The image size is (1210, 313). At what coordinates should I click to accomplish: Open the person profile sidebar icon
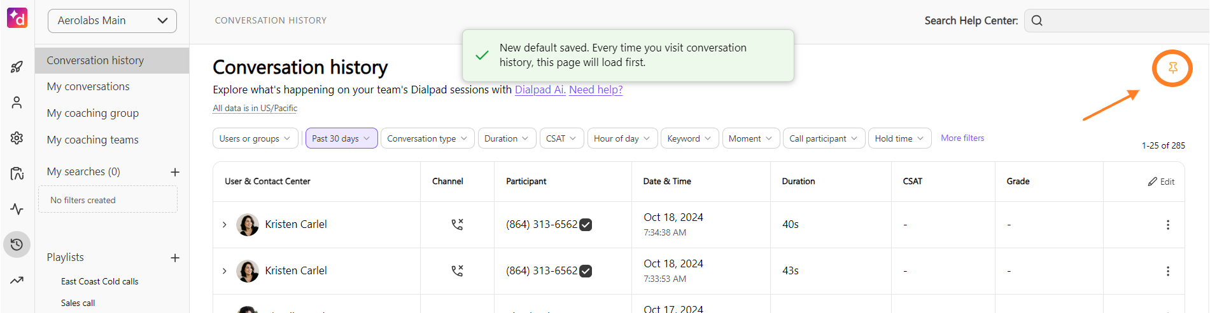[x=17, y=102]
